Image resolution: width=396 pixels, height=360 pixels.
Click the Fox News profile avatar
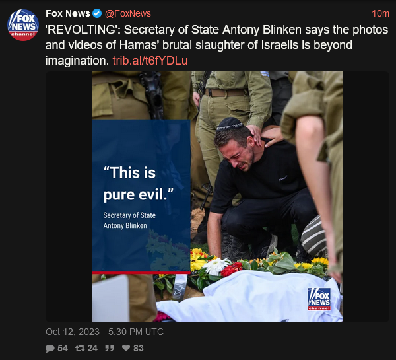(x=23, y=25)
